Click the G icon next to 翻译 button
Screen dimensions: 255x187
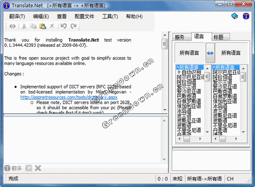[x=29, y=168]
